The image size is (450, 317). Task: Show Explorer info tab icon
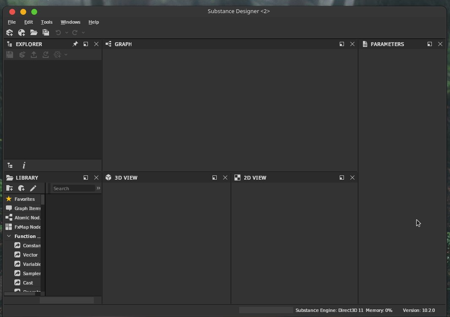click(24, 165)
